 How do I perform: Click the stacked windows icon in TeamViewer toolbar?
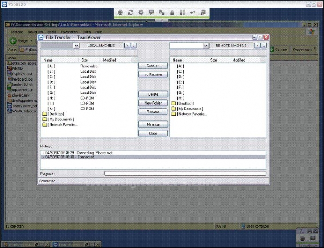203,12
